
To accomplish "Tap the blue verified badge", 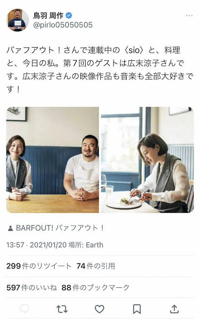I will (x=69, y=16).
